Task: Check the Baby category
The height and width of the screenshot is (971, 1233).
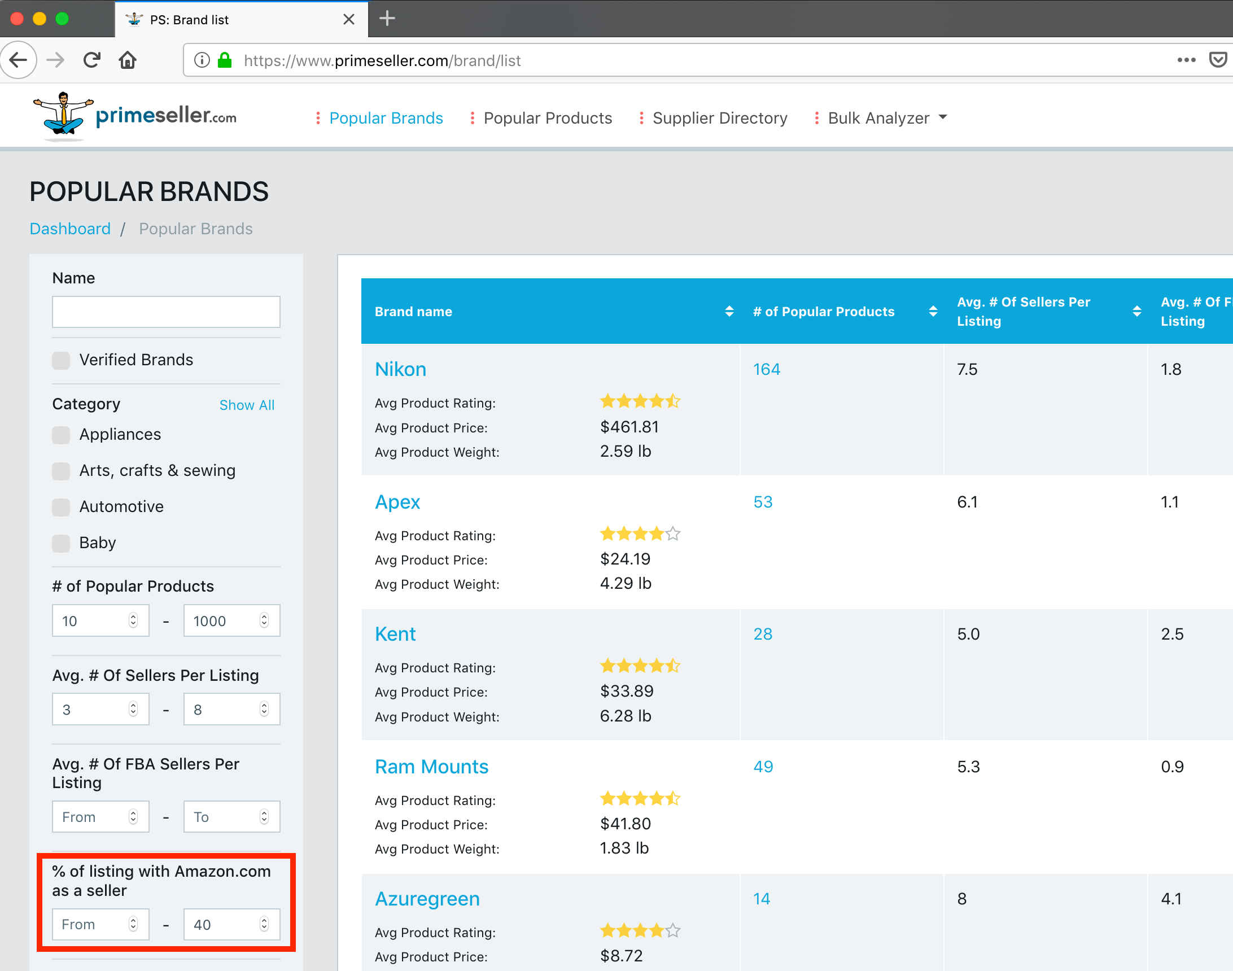Action: (61, 543)
